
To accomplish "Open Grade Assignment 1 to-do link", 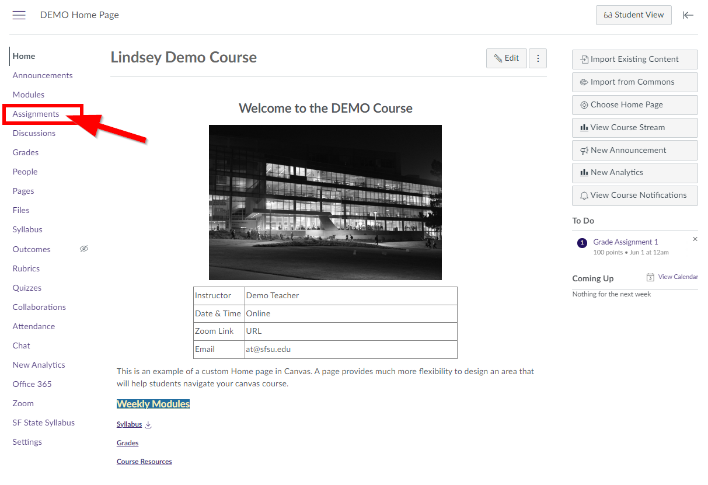I will click(626, 242).
